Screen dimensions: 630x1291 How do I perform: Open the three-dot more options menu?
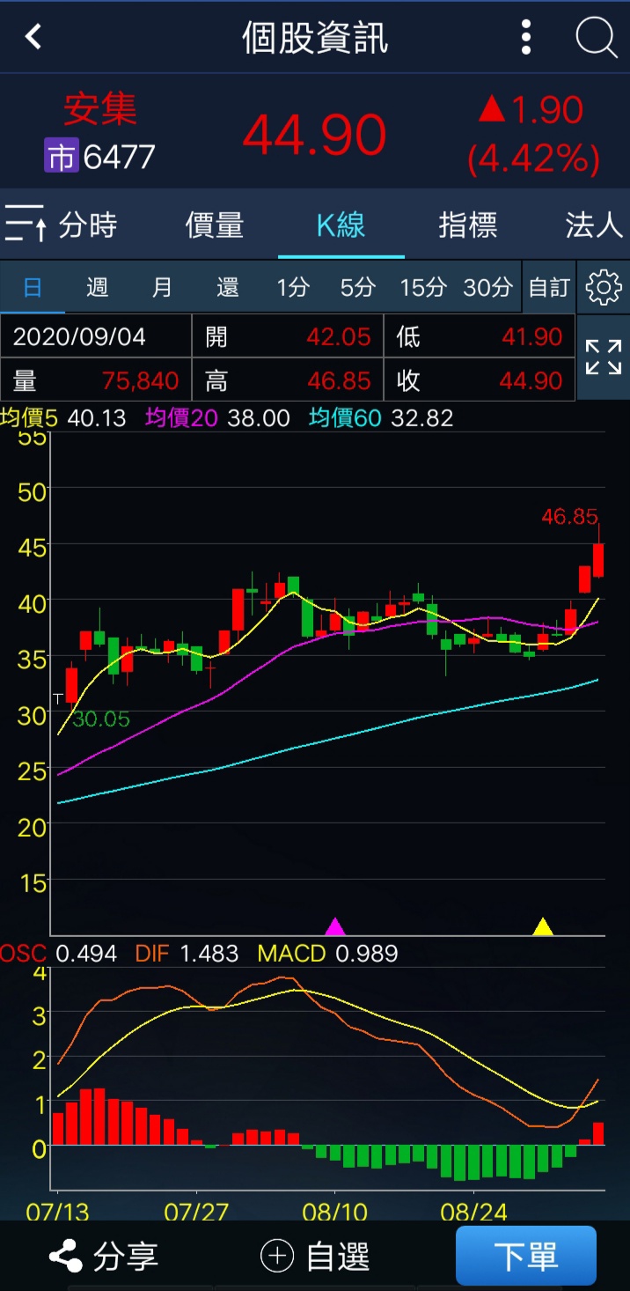pyautogui.click(x=525, y=38)
